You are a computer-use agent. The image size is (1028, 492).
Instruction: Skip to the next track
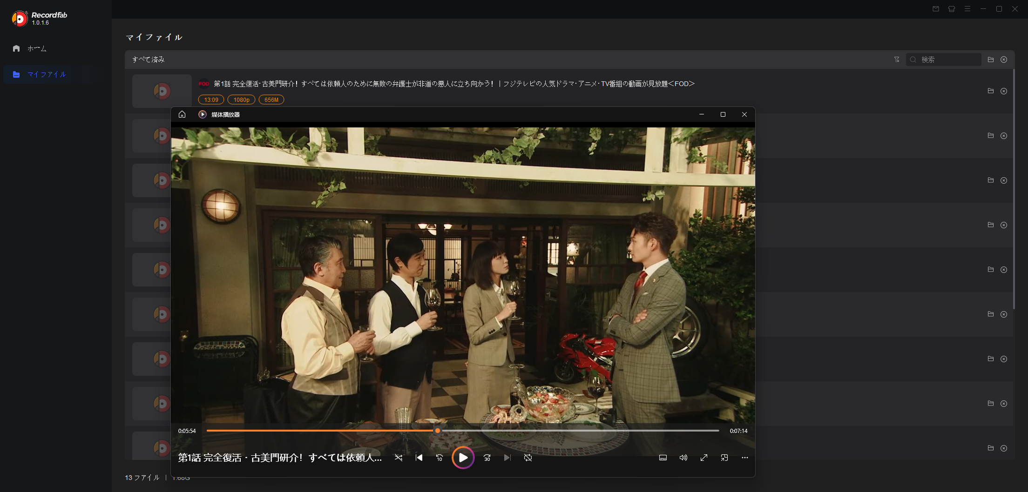click(x=507, y=458)
